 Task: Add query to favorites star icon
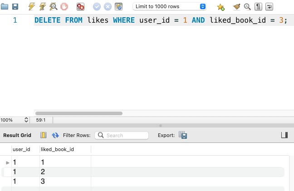point(220,7)
